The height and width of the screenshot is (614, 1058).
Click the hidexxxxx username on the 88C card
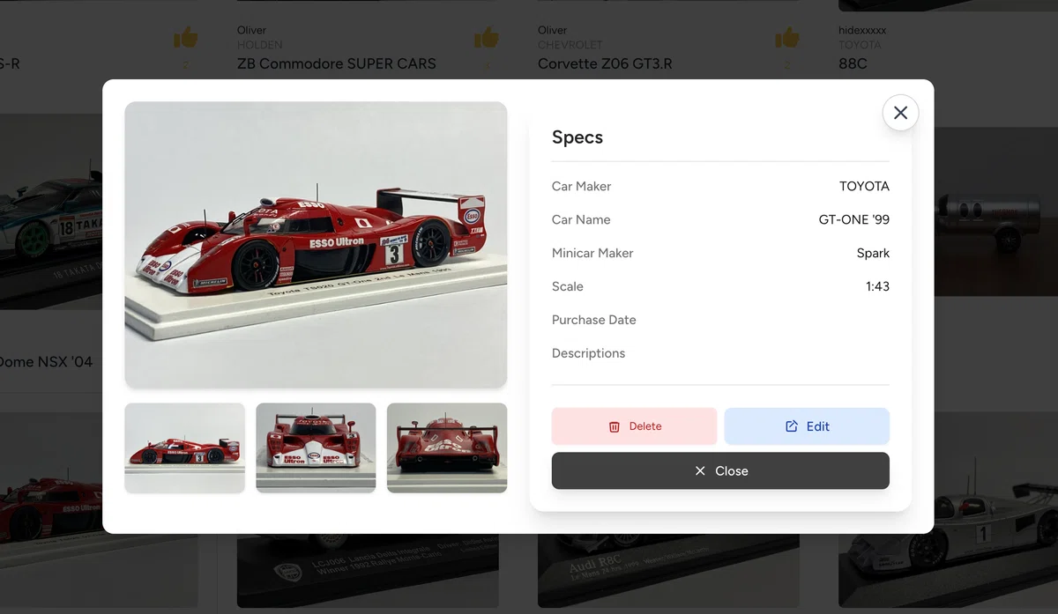pos(862,30)
